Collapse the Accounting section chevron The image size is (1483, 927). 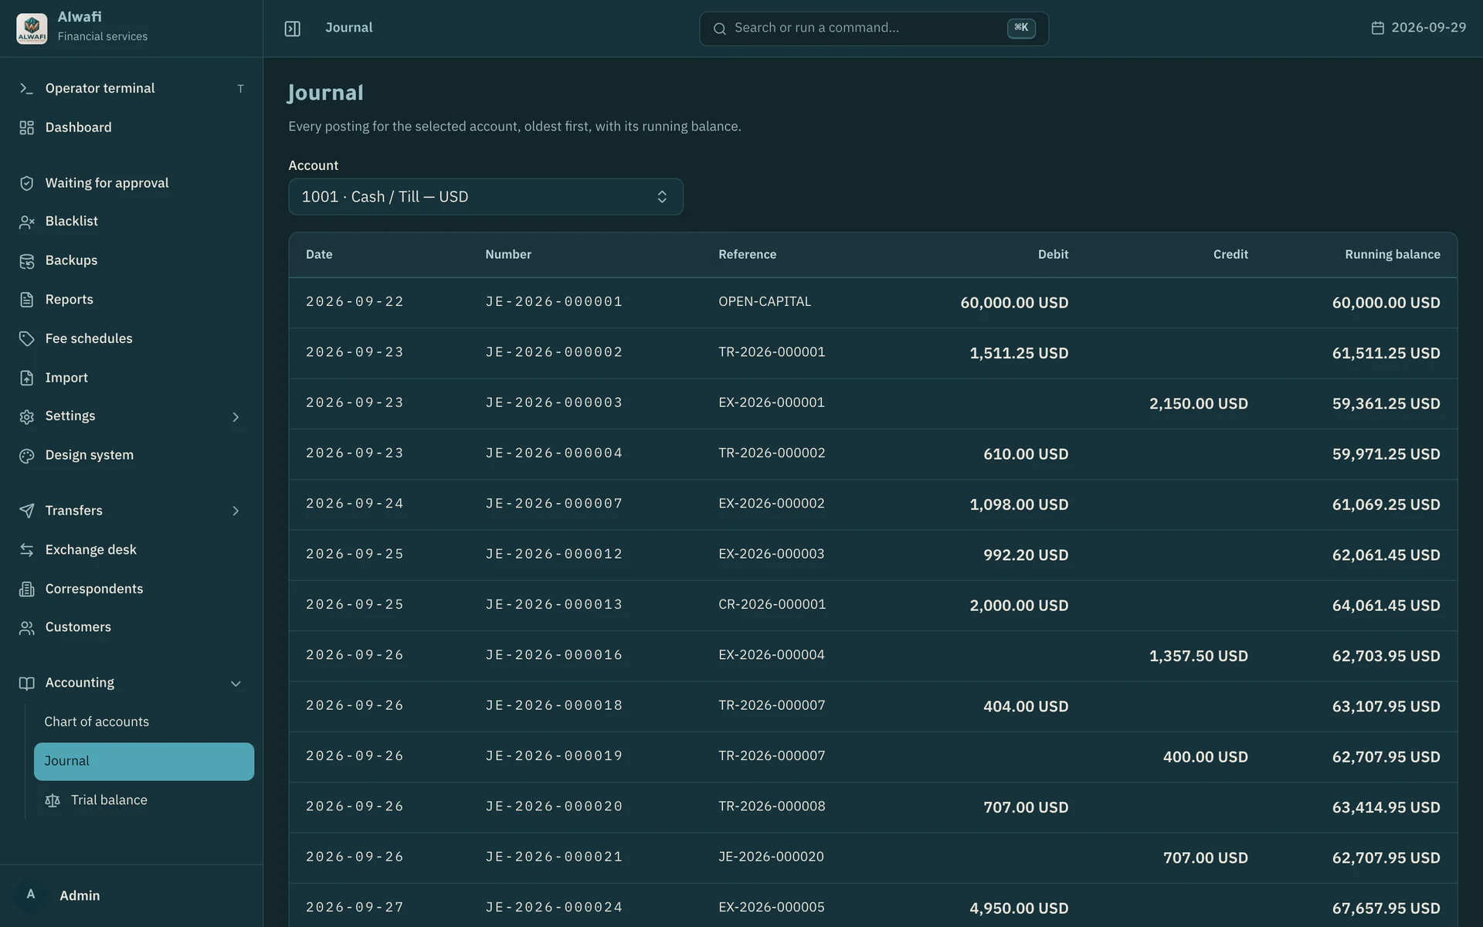tap(236, 684)
